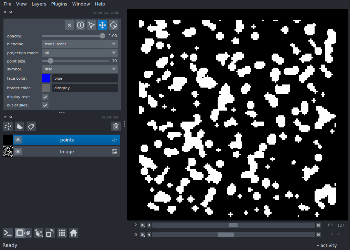Viewport: 350px width, 250px height.
Task: Activate the select points tool
Action: (x=91, y=25)
